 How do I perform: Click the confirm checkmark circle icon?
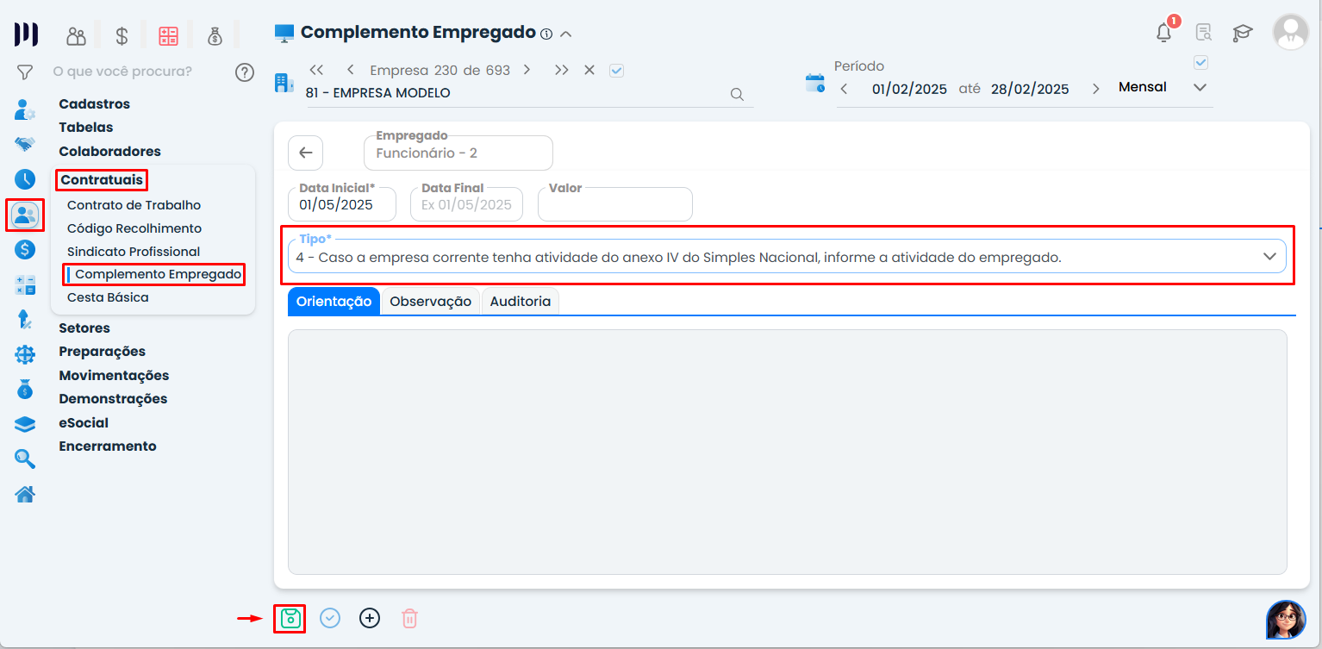330,618
